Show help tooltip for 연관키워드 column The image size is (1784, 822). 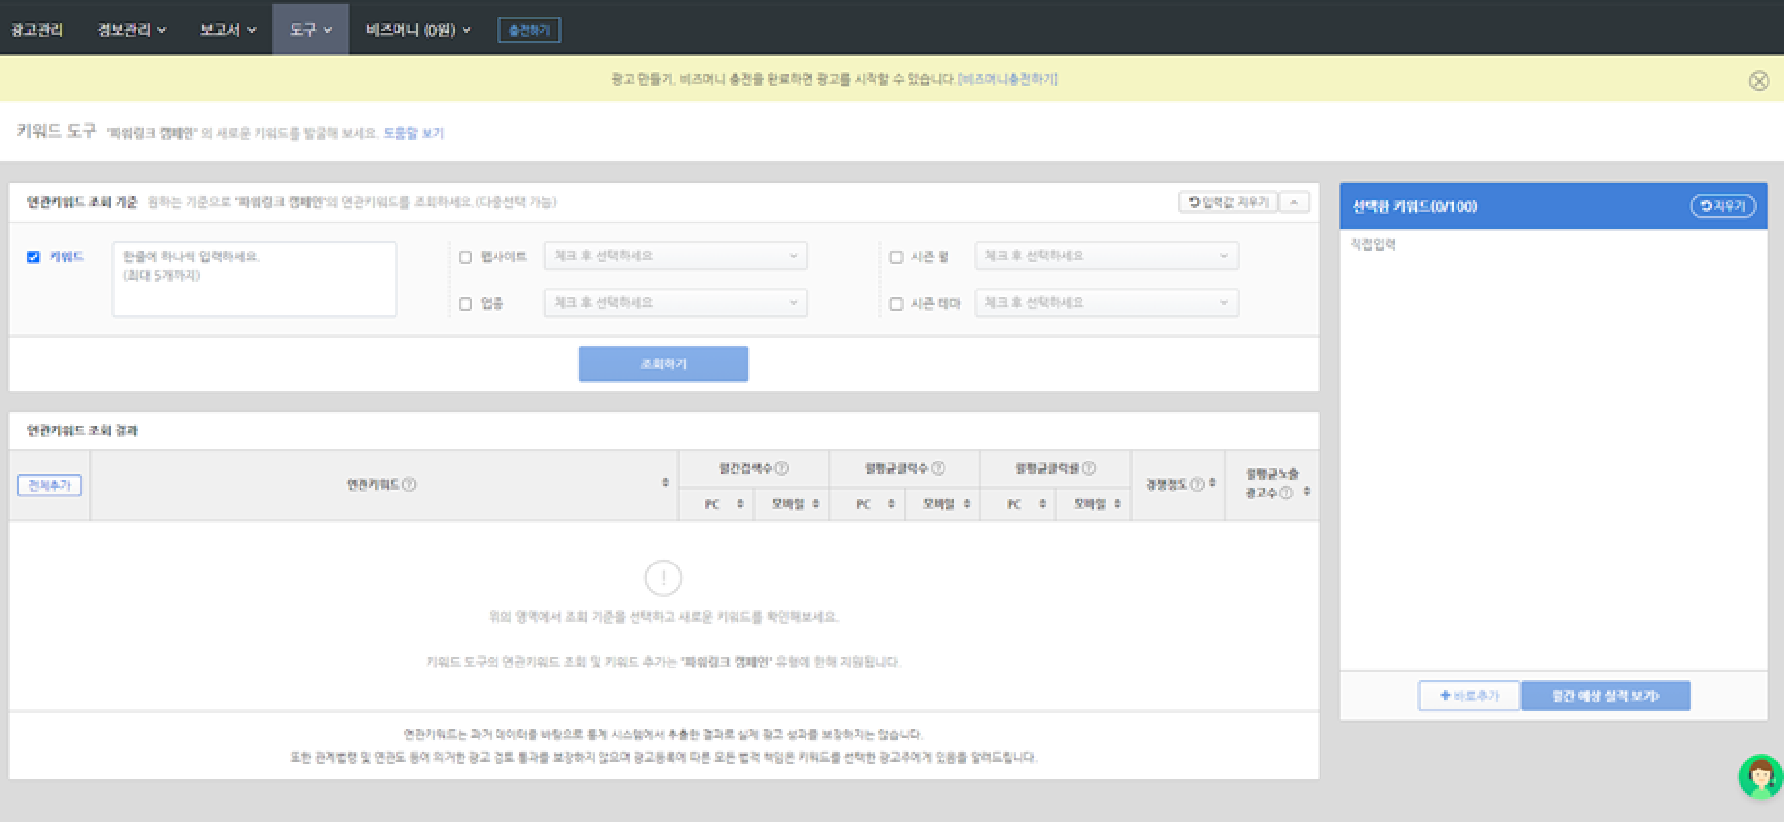[409, 485]
